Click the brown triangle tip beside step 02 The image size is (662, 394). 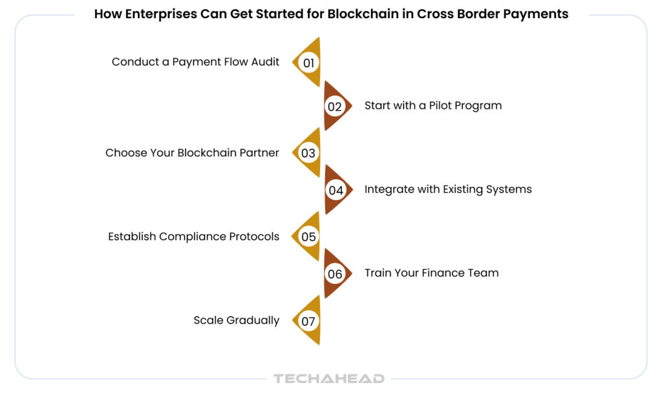(x=348, y=105)
